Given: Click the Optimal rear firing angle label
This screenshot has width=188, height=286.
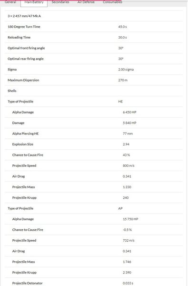Looking at the screenshot, I should click(26, 59).
